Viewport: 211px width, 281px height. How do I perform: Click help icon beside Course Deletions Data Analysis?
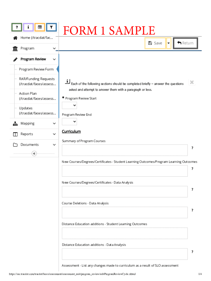click(192, 210)
